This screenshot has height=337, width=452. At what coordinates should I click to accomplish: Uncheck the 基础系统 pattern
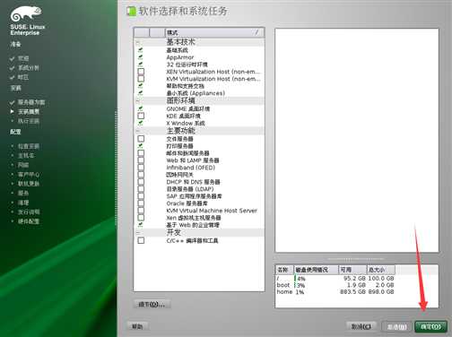click(141, 50)
